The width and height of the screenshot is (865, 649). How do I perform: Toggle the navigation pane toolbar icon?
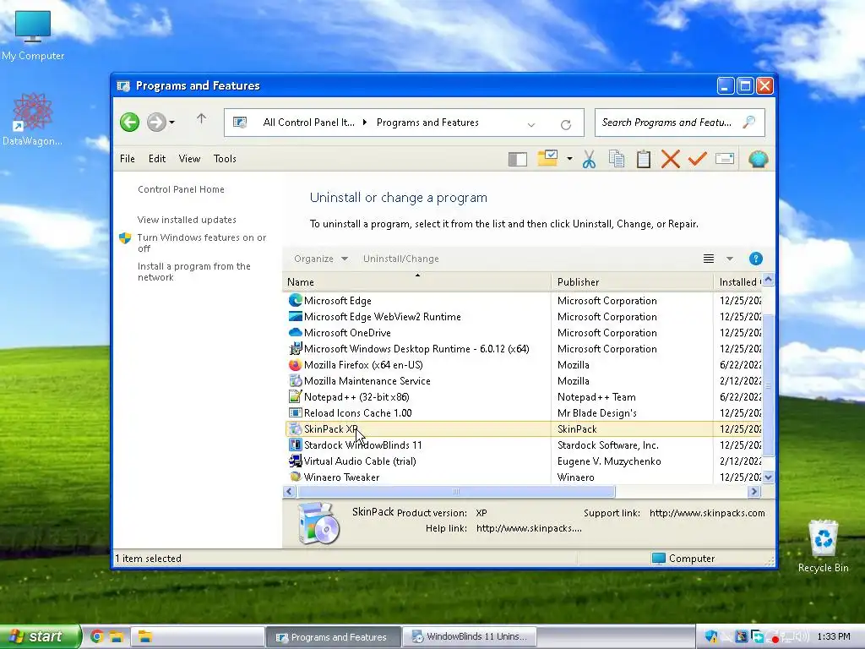518,160
